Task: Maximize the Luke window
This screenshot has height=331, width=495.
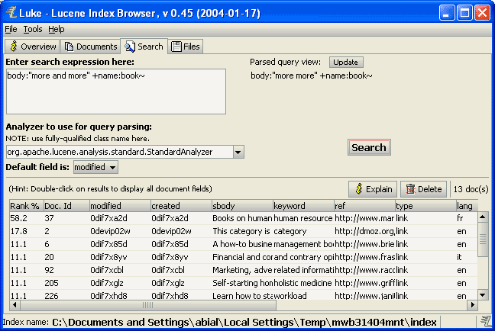Action: [464, 13]
